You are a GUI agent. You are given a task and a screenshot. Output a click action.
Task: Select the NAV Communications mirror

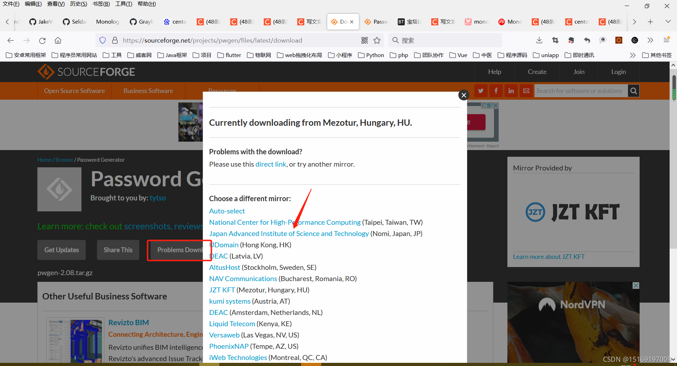click(x=243, y=279)
